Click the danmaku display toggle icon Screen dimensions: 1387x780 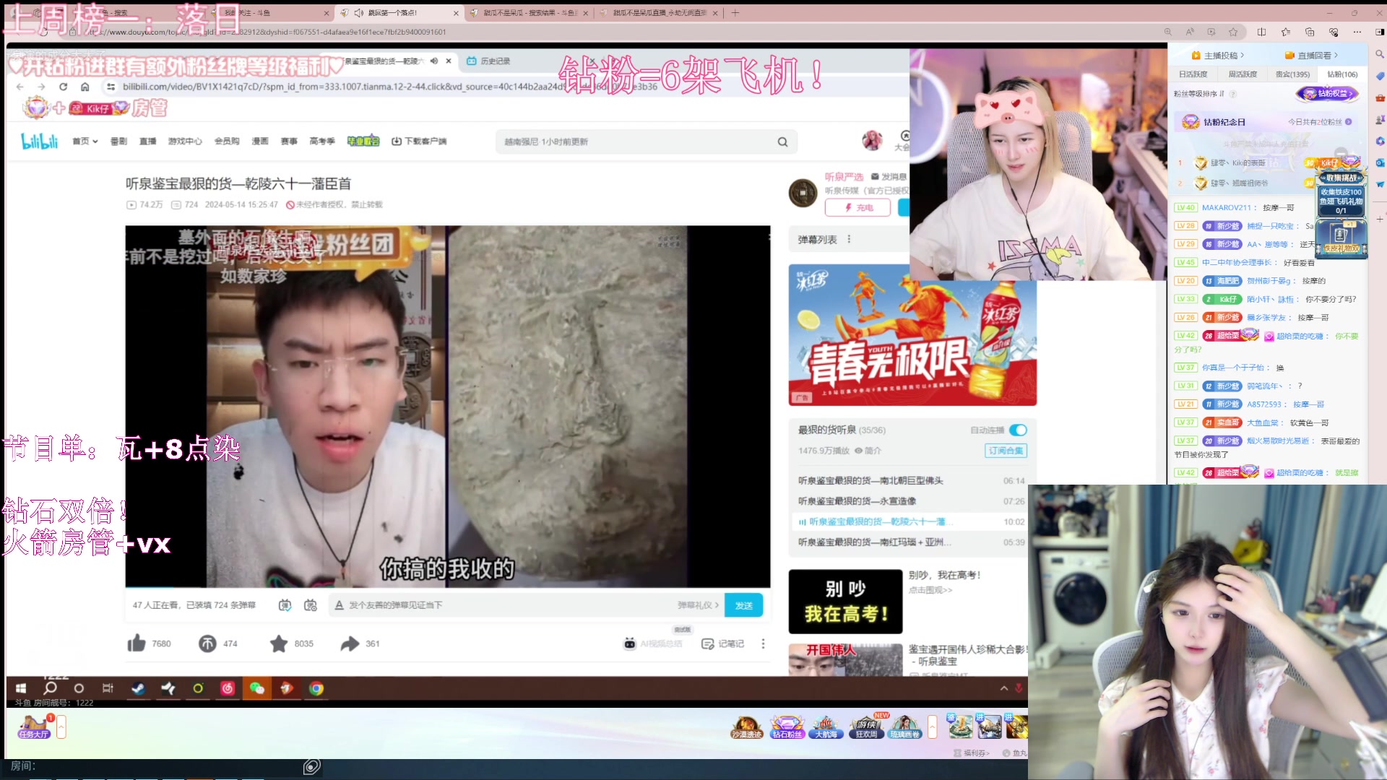[x=285, y=605]
